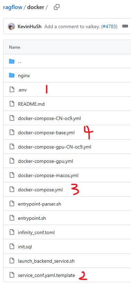The image size is (131, 287).
Task: Open the docker-compose-base.yml file
Action: 46,133
